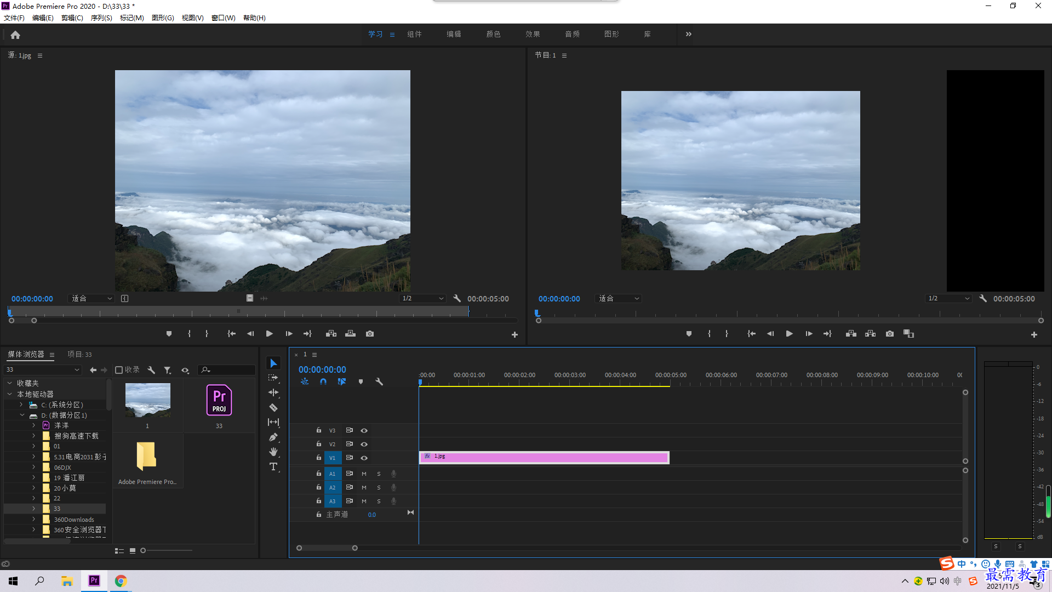Toggle V2 track output eye

point(364,444)
